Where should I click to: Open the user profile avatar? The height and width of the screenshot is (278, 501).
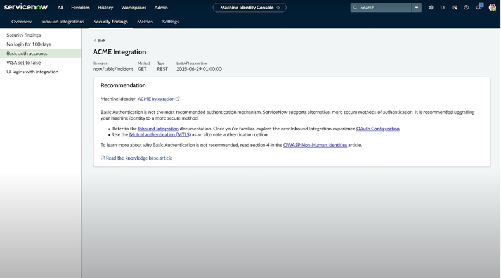click(x=492, y=8)
